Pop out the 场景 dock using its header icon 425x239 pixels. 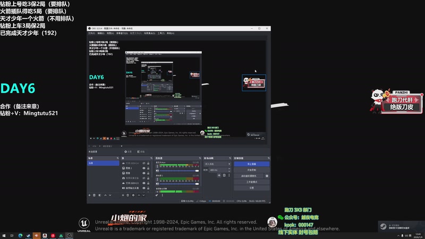[117, 158]
